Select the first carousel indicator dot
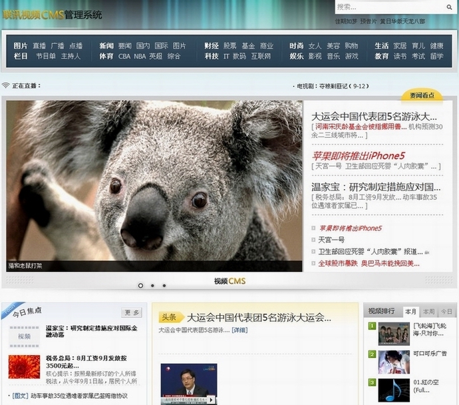 click(x=140, y=286)
